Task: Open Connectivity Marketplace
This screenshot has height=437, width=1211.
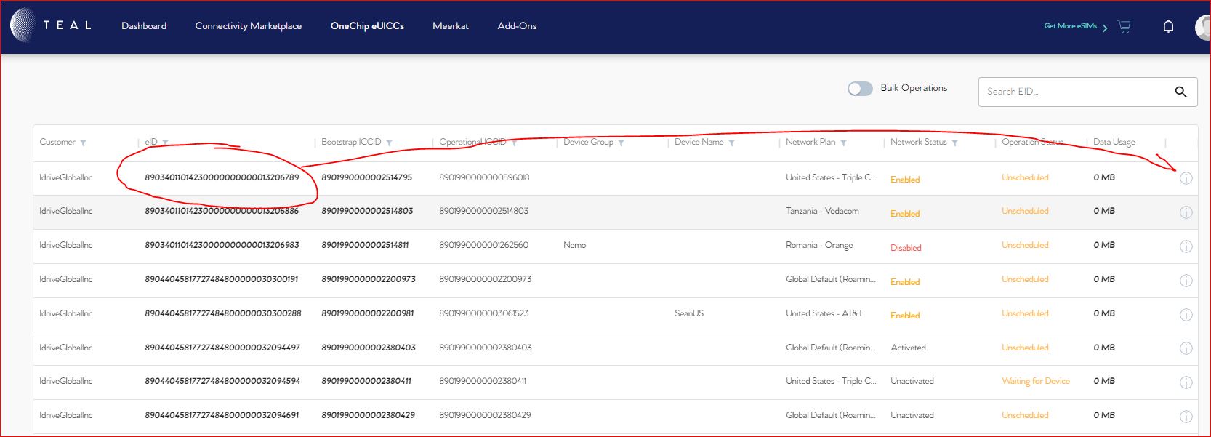Action: point(248,26)
